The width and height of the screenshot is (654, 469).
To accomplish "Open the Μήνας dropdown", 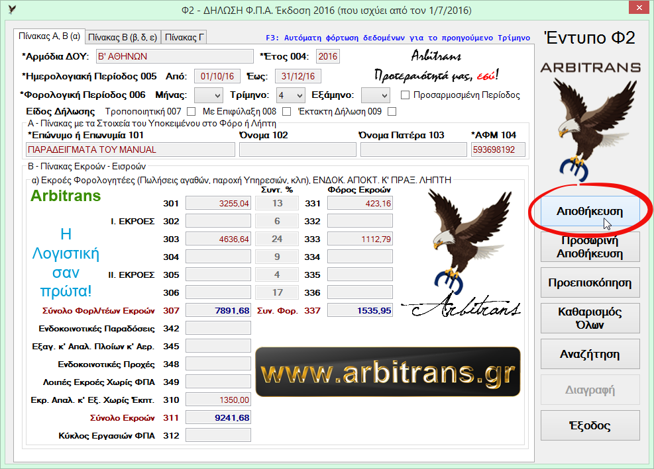I will (x=209, y=95).
